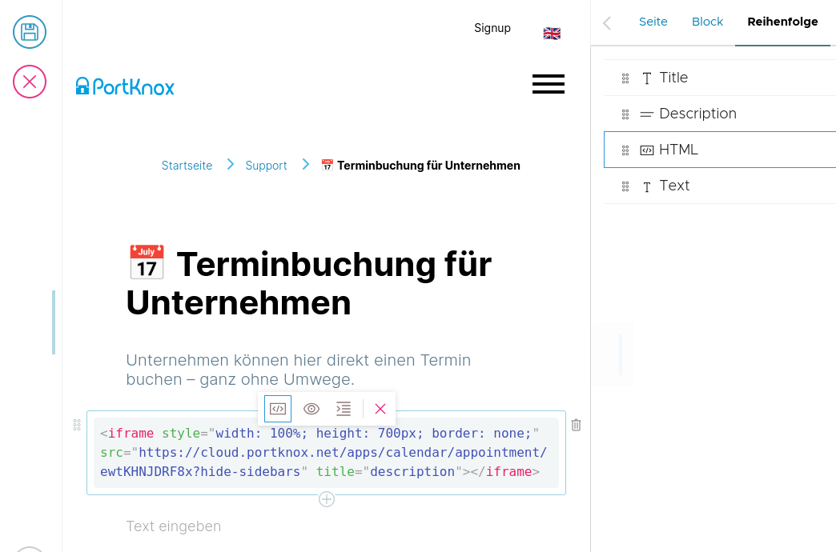Grab the drag handle next to Text item

625,186
